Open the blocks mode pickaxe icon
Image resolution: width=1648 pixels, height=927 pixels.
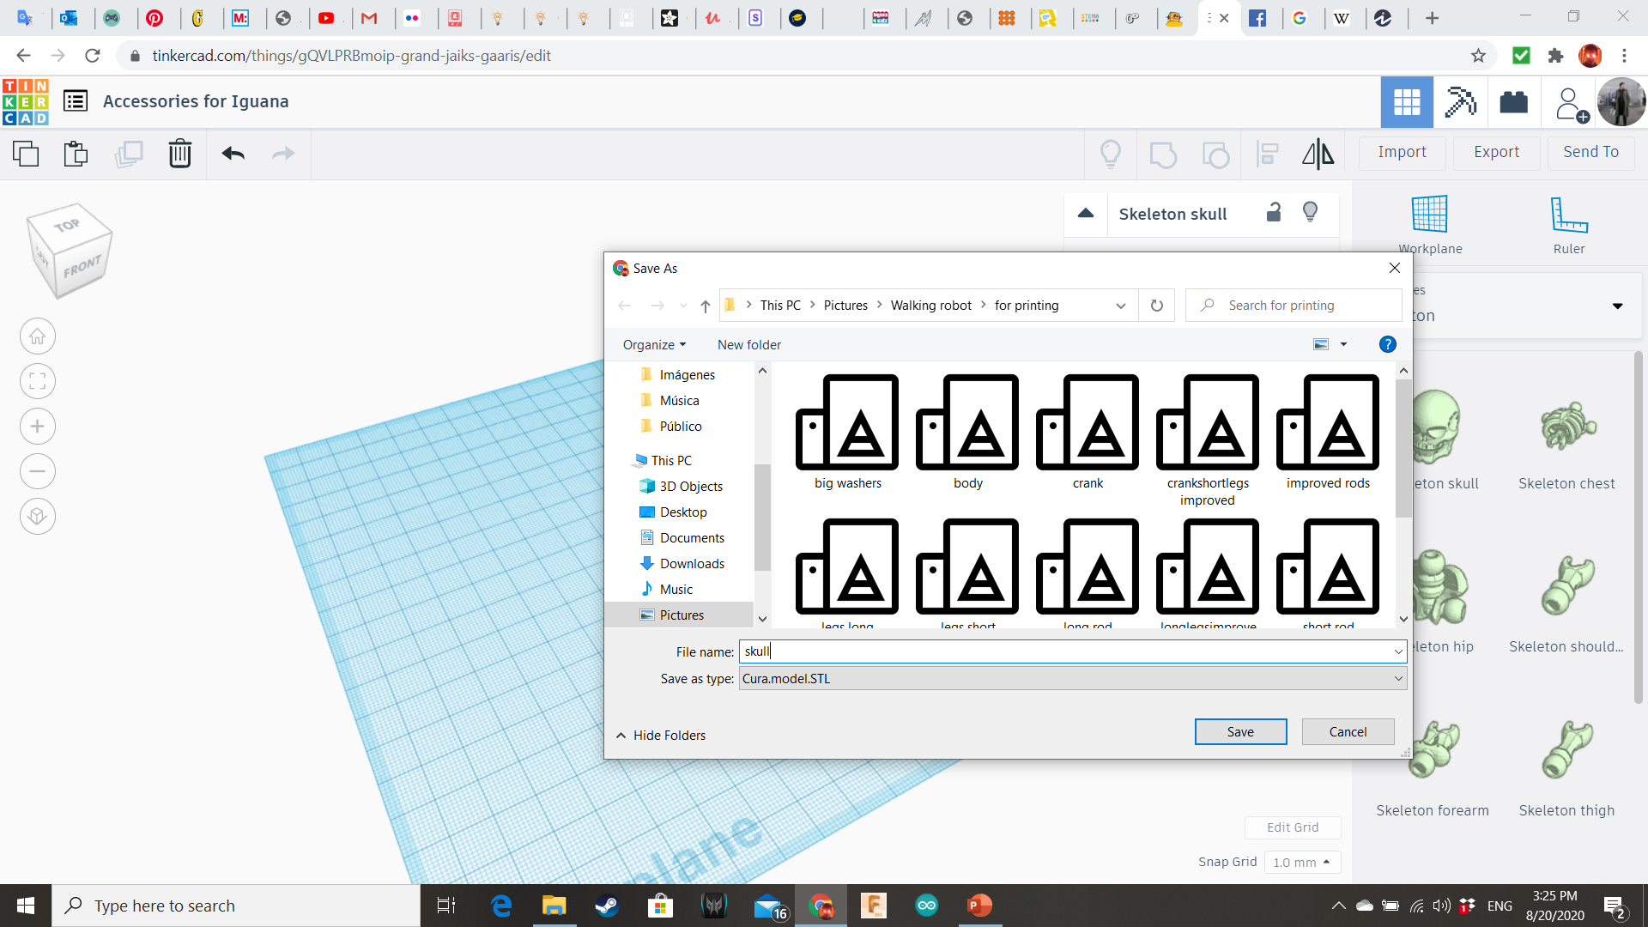[x=1460, y=102]
